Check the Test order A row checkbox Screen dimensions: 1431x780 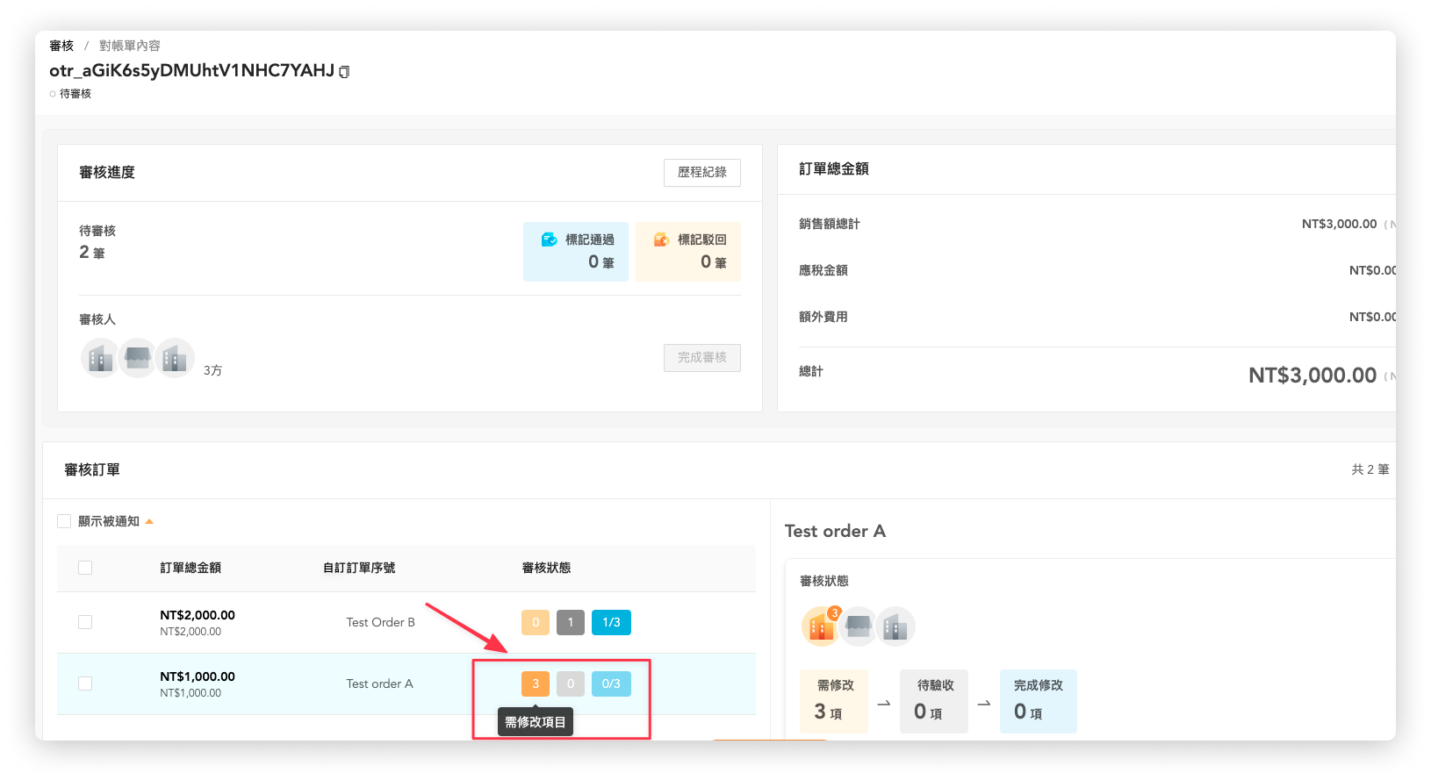click(85, 683)
